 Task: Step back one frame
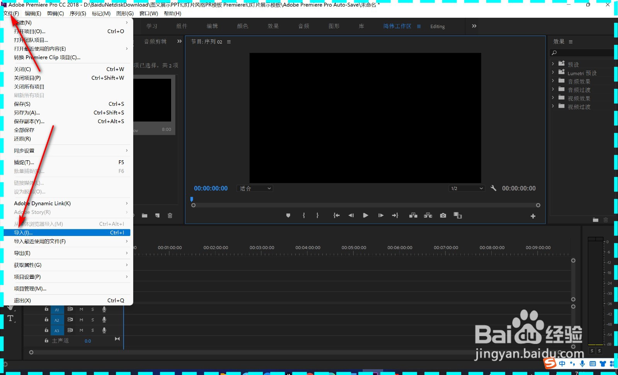351,215
